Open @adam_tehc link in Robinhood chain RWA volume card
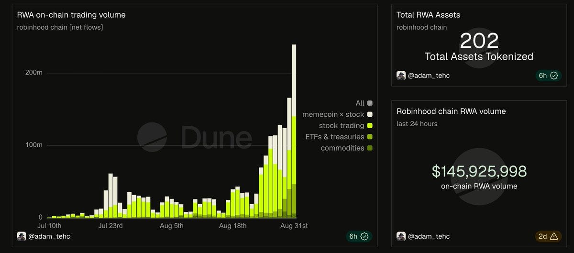 pyautogui.click(x=429, y=236)
